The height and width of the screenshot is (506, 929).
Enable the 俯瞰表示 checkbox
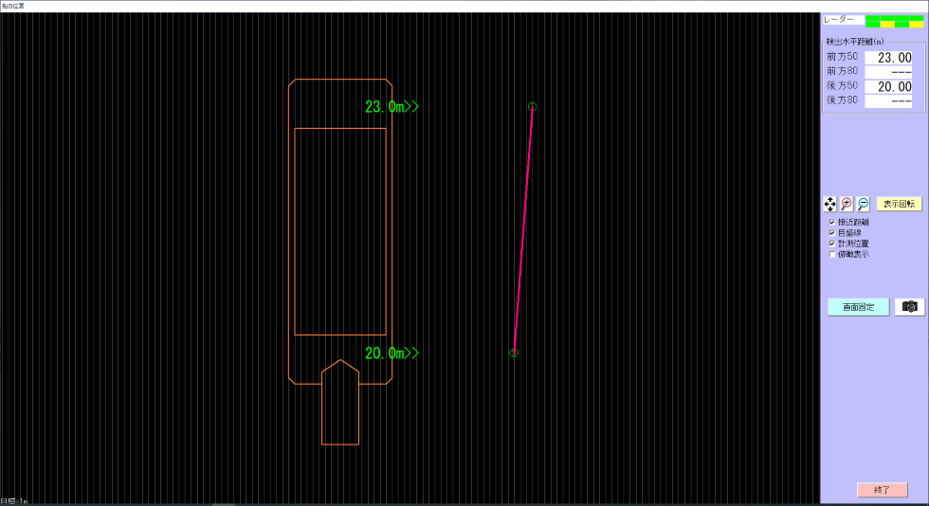(832, 254)
